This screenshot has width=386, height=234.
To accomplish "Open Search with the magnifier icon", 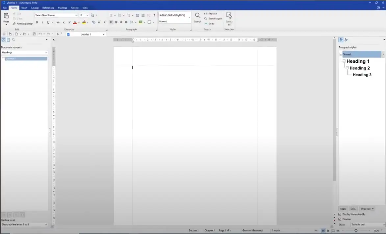I will 197,16.
